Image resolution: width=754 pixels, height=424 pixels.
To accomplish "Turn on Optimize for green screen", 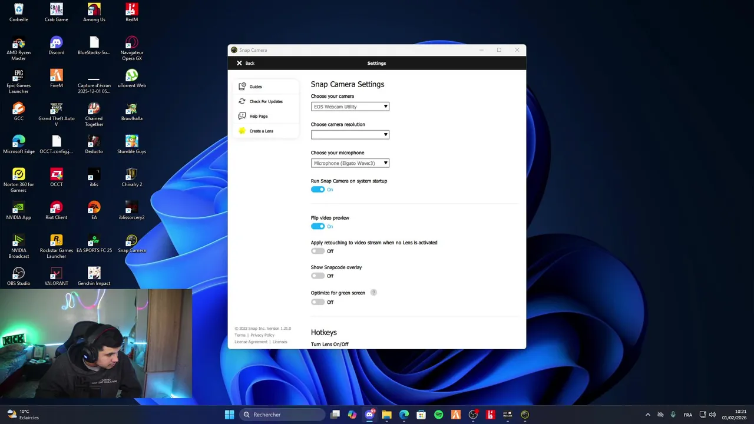I will [318, 302].
